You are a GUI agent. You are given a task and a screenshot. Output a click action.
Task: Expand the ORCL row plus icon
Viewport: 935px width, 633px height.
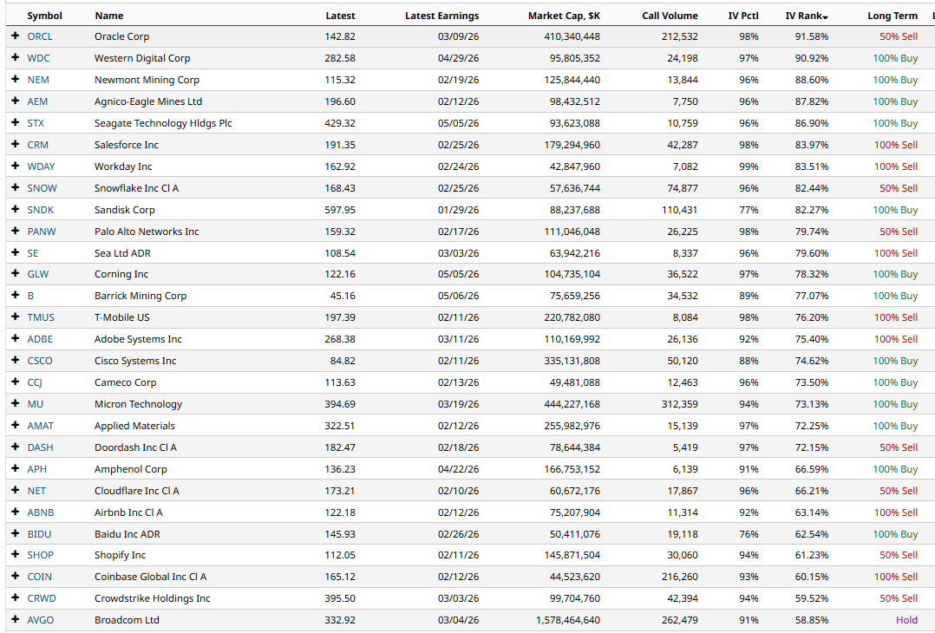point(15,36)
